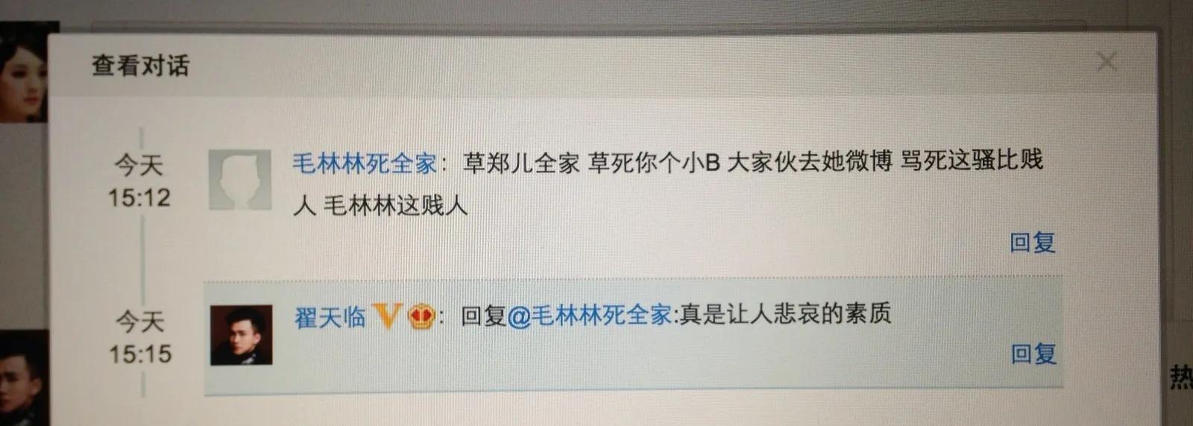Click the partially visible 热 text
The image size is (1193, 426).
click(1181, 377)
